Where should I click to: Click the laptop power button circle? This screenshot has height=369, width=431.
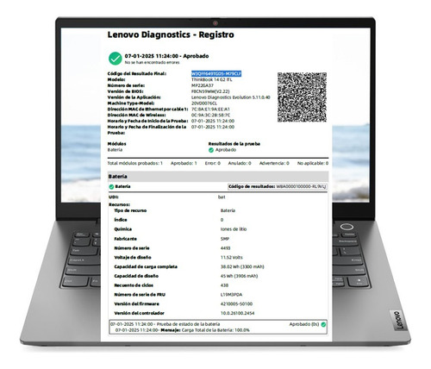coord(347,227)
